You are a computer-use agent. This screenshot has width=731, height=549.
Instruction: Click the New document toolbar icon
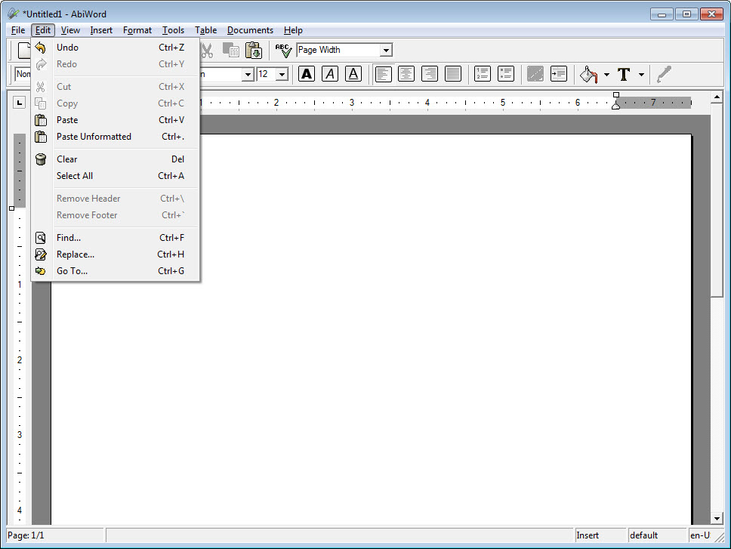pyautogui.click(x=24, y=51)
